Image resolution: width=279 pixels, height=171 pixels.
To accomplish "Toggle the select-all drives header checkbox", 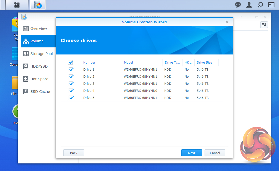I will [x=71, y=62].
